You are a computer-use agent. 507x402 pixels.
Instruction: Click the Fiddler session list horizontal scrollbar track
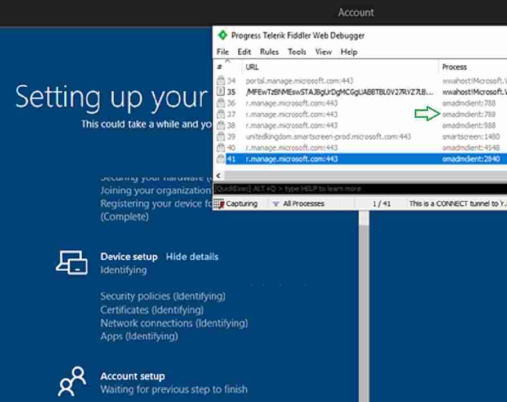tap(366, 175)
